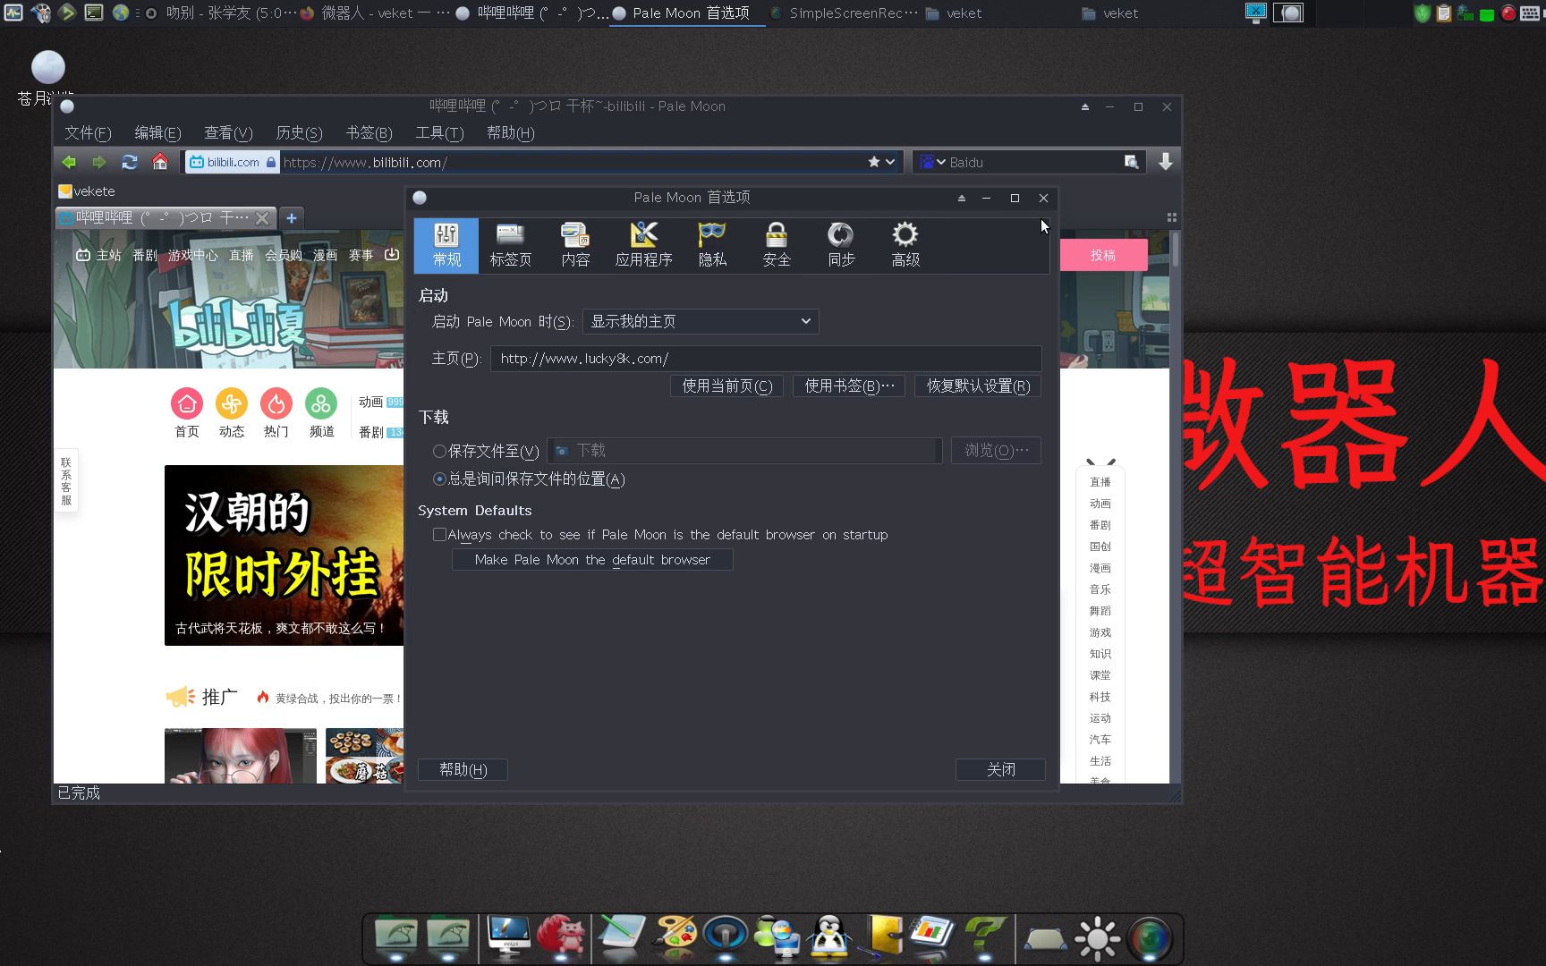Click the 汉朝的限时外挂 video banner
This screenshot has height=966, width=1546.
(284, 555)
